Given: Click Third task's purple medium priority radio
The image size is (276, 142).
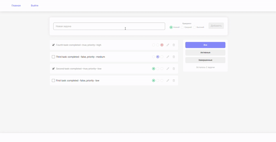Looking at the screenshot, I should tap(158, 57).
